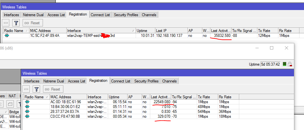Click the green status indicator next to Uptime
304x130 pixels.
point(285,64)
